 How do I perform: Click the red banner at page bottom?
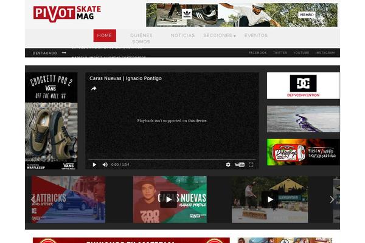(x=131, y=240)
